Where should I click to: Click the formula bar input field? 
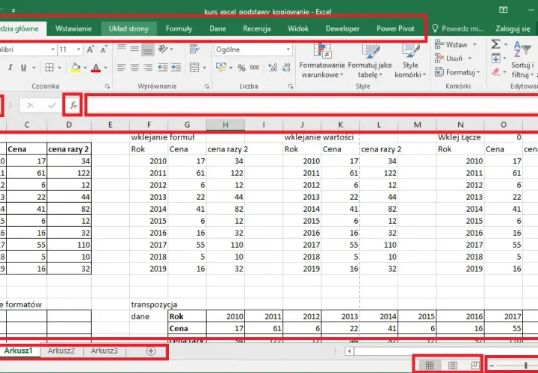[x=312, y=105]
